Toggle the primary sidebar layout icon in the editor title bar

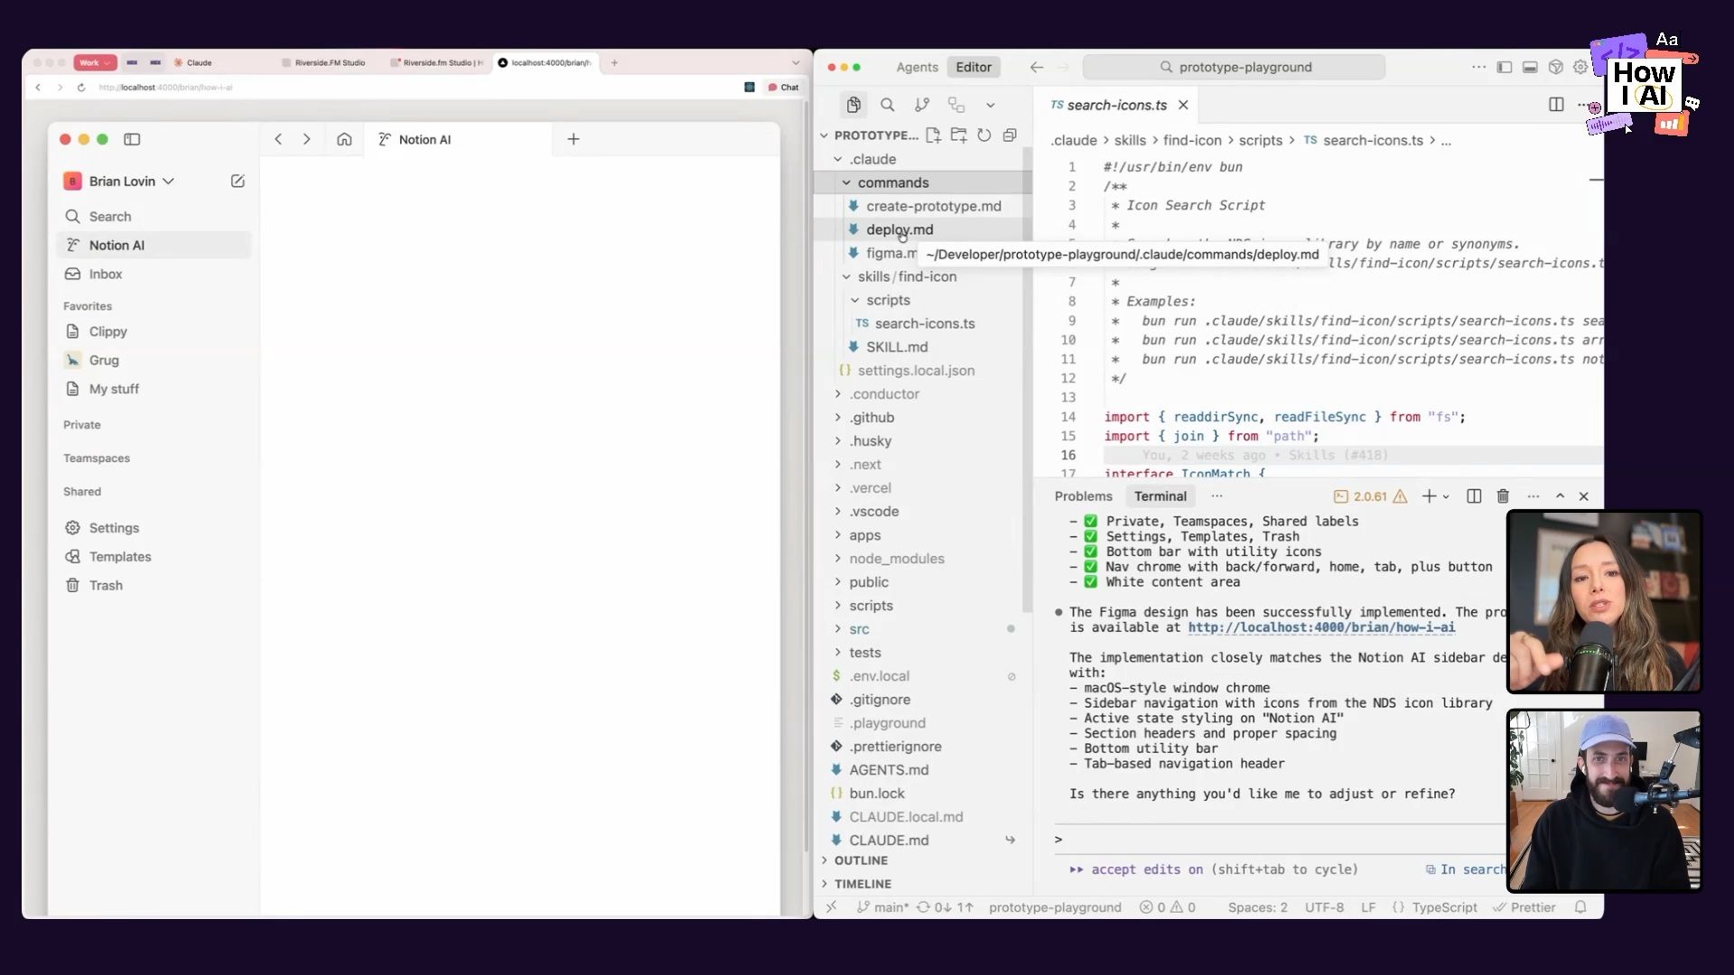pyautogui.click(x=1504, y=67)
